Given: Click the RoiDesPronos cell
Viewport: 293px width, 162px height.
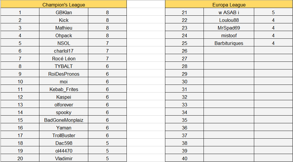Looking at the screenshot, I should [64, 74].
